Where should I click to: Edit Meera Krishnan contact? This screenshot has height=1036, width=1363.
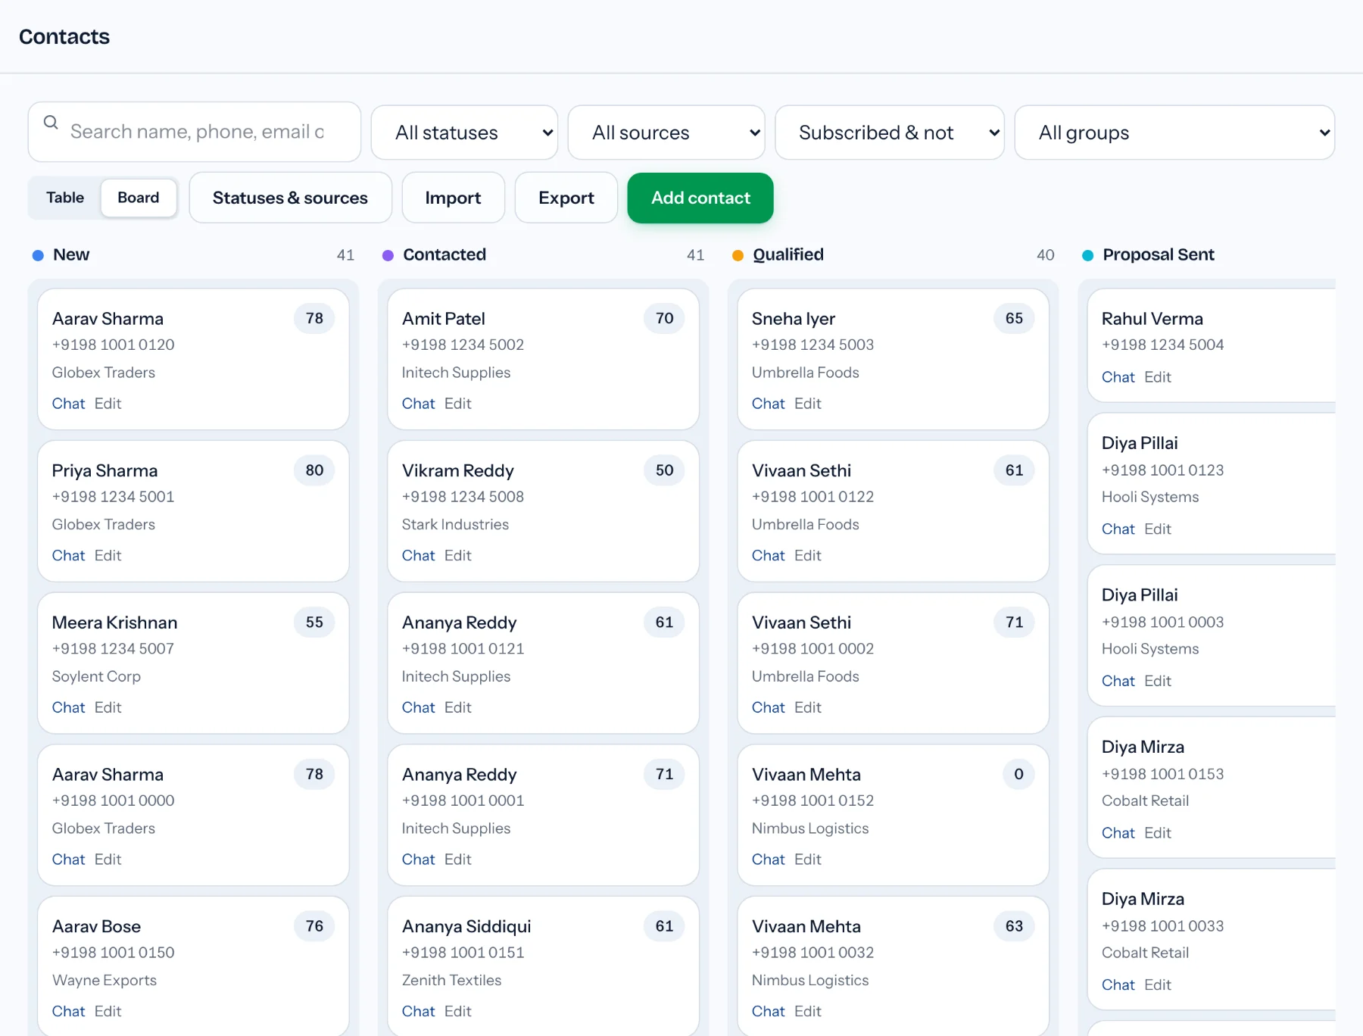(108, 707)
